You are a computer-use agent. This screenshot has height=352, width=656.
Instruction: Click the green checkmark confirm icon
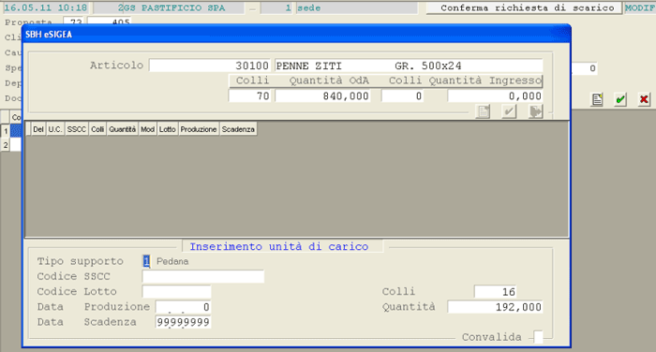coord(620,99)
